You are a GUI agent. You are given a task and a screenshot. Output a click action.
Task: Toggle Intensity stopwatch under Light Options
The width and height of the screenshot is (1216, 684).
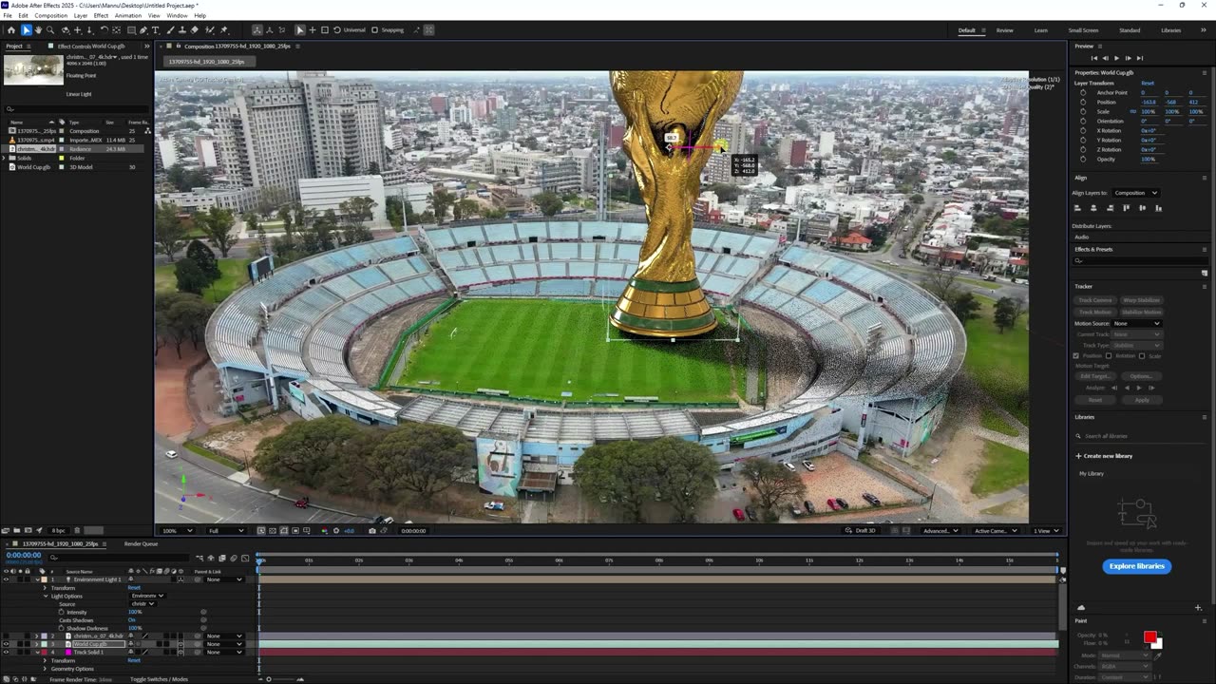61,612
